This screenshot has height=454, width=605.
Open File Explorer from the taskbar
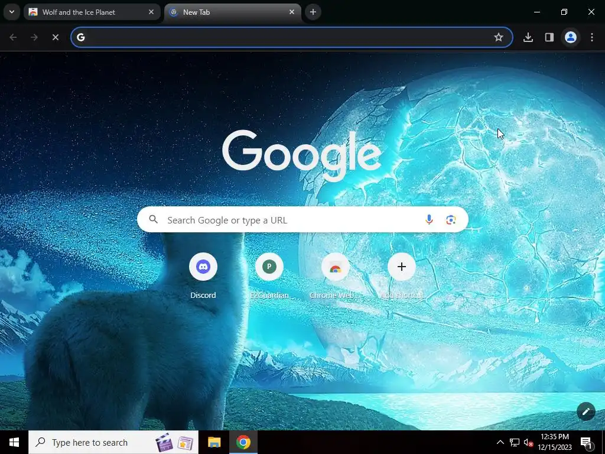(x=214, y=442)
